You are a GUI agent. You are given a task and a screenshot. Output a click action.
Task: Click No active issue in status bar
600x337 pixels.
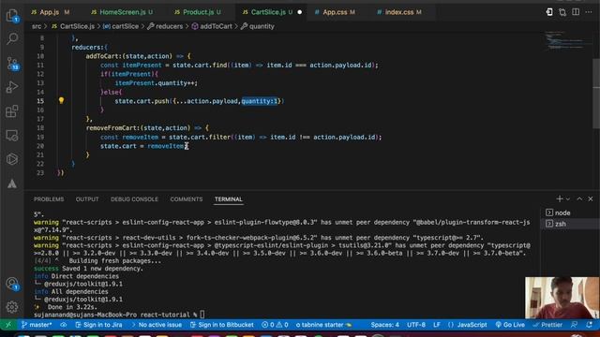[157, 325]
